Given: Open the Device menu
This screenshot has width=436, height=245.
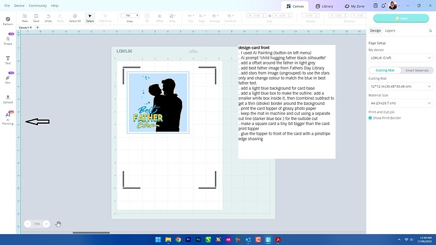Looking at the screenshot, I should pyautogui.click(x=19, y=6).
